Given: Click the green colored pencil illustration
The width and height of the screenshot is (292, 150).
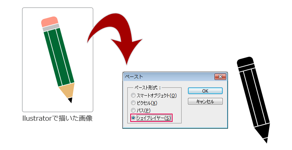Looking at the screenshot, I should pyautogui.click(x=58, y=60).
